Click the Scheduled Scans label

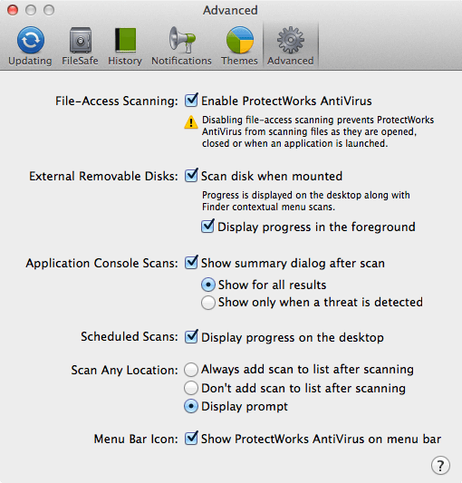[x=130, y=337]
